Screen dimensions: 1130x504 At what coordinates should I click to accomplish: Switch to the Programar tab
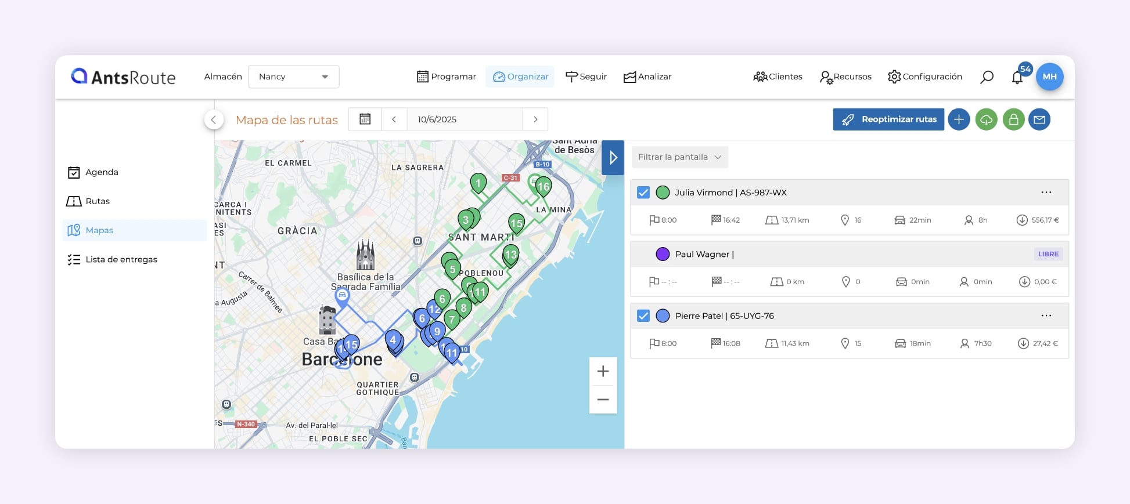447,77
